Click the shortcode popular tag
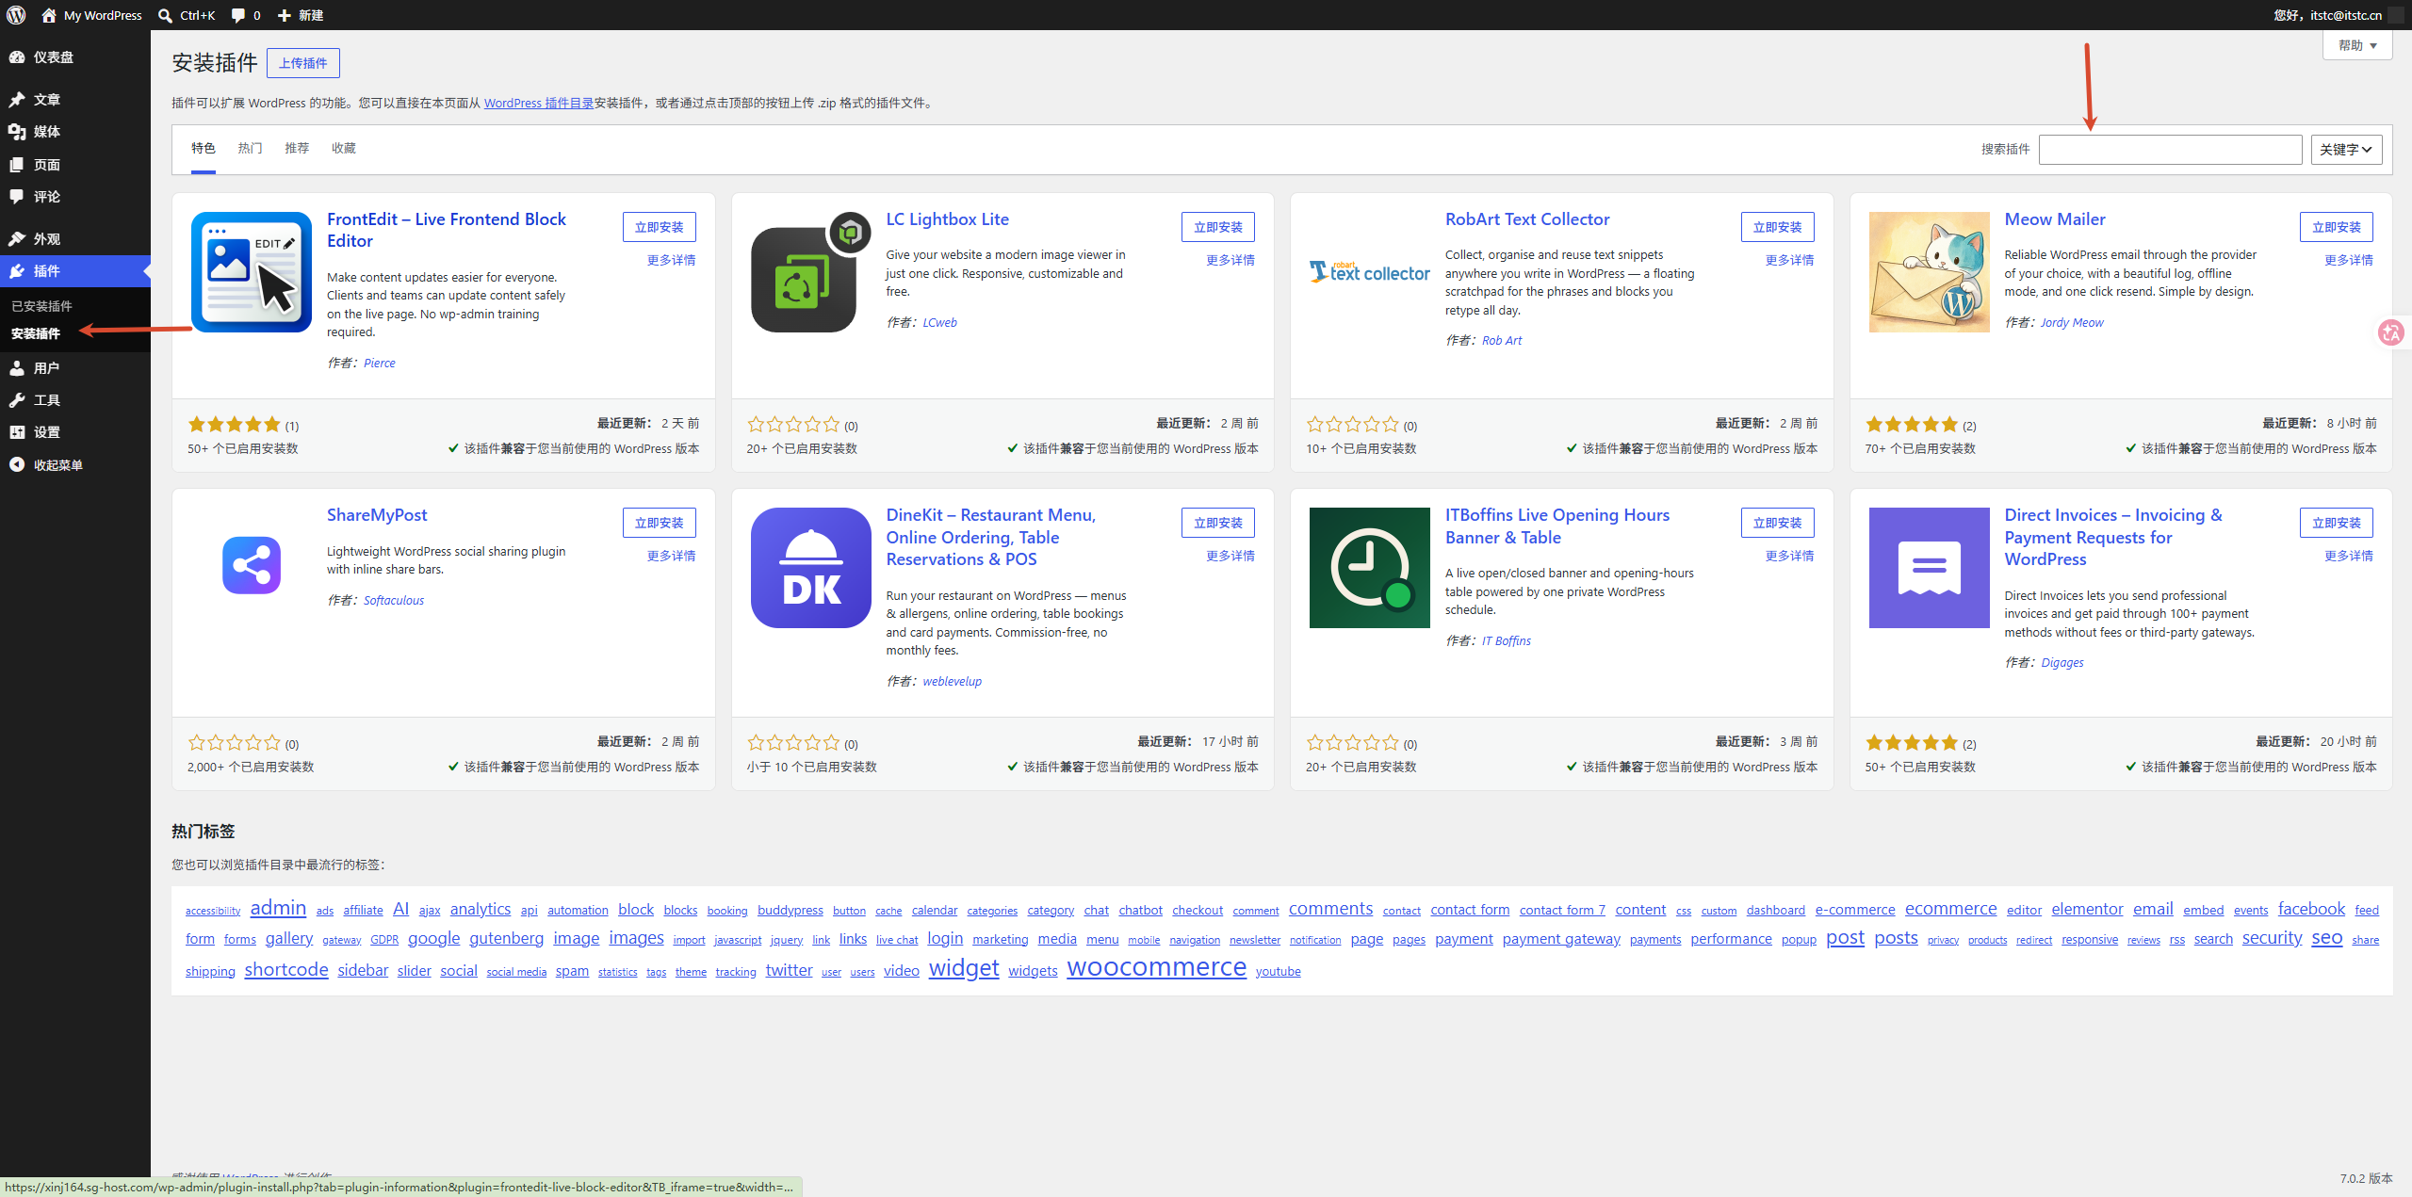The width and height of the screenshot is (2412, 1197). (x=286, y=970)
